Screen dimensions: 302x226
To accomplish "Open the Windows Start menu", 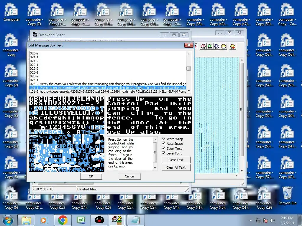I will 8,220.
